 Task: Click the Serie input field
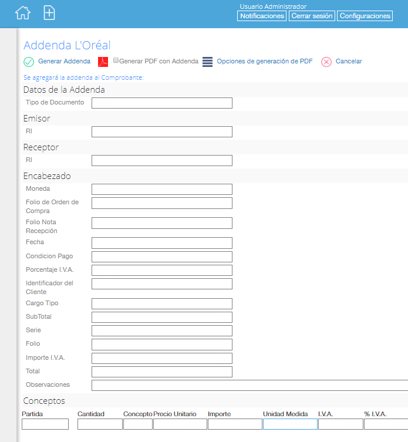point(162,331)
